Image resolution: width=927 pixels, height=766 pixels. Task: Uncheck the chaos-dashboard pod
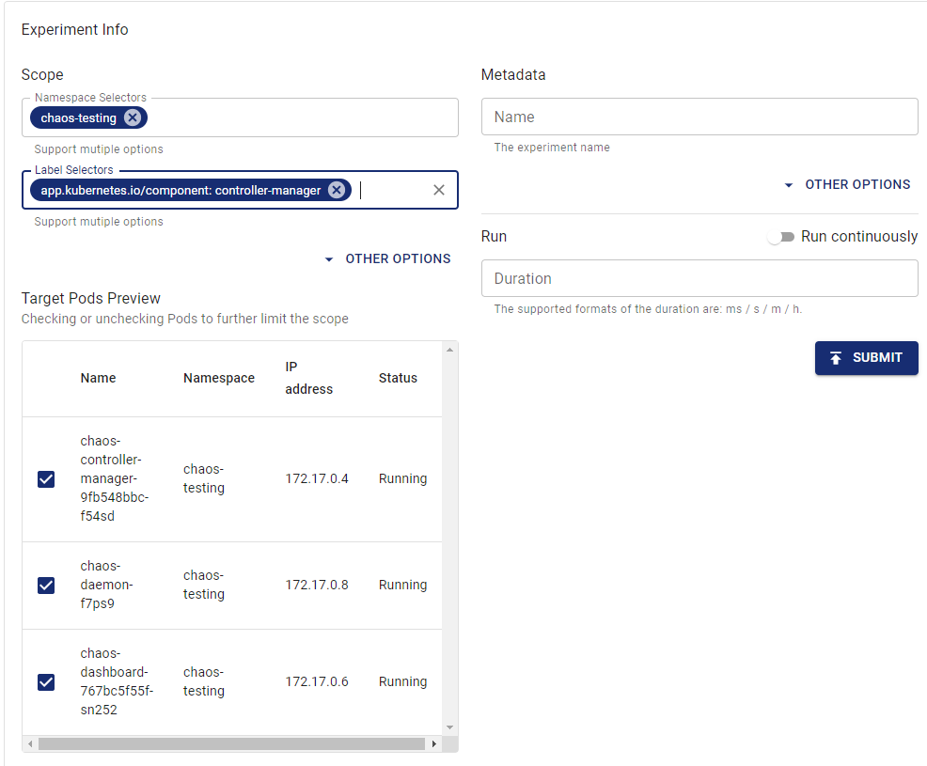pyautogui.click(x=46, y=682)
